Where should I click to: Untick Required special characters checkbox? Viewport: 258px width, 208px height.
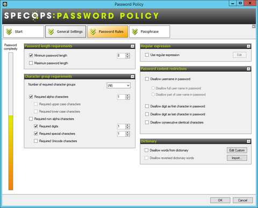[x=36, y=134]
